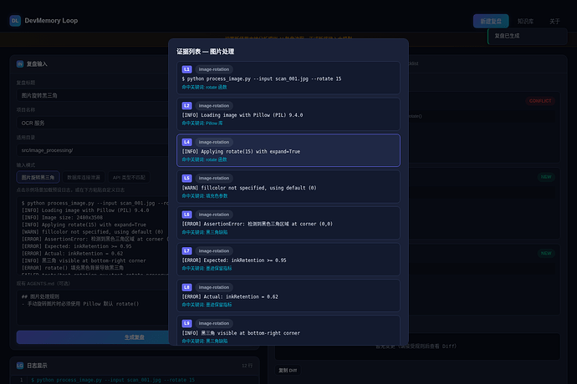Image resolution: width=577 pixels, height=384 pixels.
Task: Click the IN icon beside 复盘输入
Action: pyautogui.click(x=20, y=64)
